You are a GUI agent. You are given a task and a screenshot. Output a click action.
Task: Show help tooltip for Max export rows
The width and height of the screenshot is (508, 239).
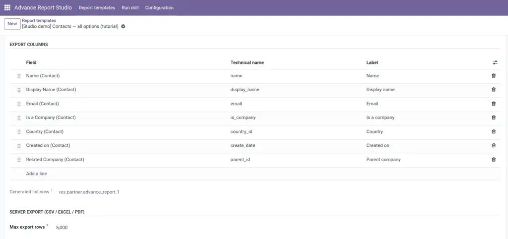coord(47,226)
